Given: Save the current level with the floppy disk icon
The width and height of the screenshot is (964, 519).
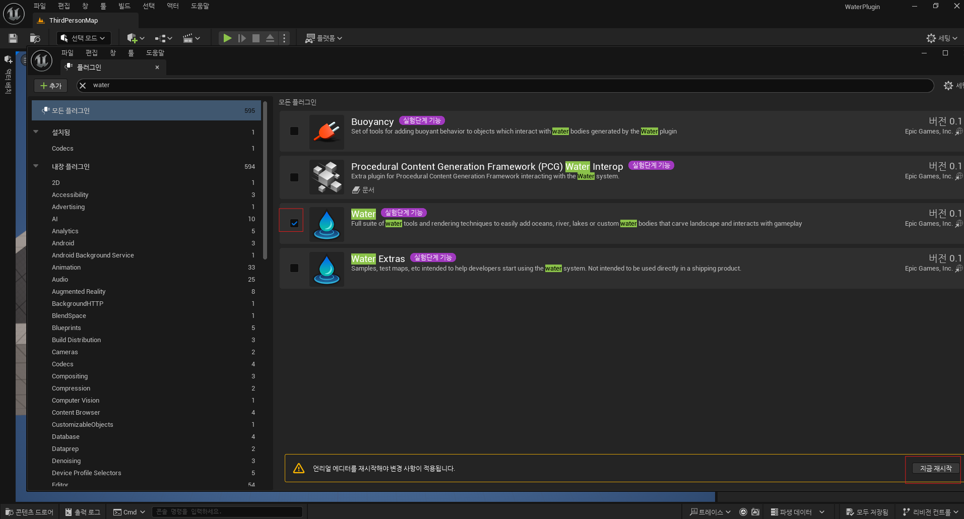Looking at the screenshot, I should (x=13, y=38).
